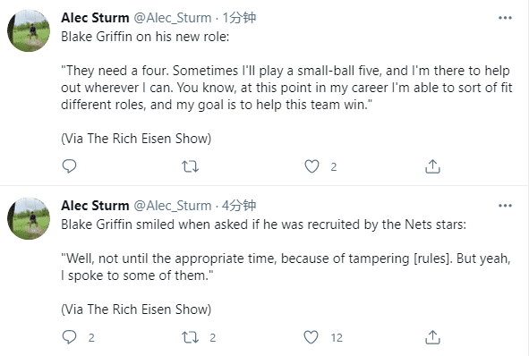Open the 1分钟 timestamp of first tweet
Screen dimensions: 529x356
(x=239, y=18)
